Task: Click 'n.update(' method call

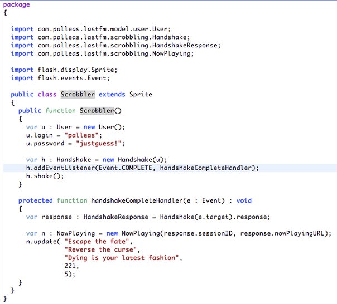Action: 43,241
